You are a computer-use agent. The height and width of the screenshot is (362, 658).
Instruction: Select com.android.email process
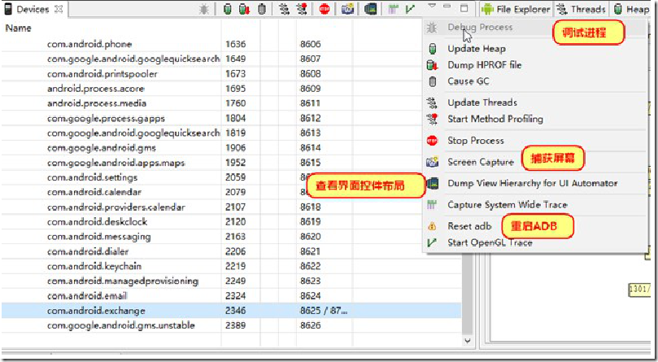point(232,295)
